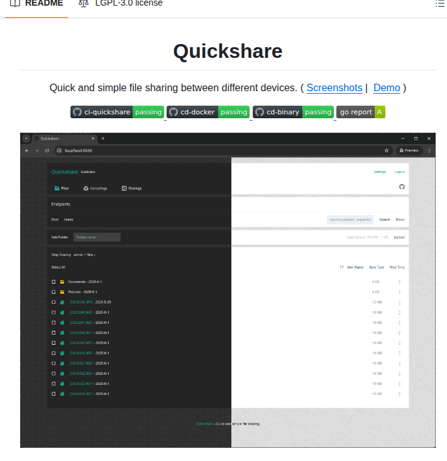This screenshot has width=447, height=461.
Task: In the embedded screenshot, click the _DSC0136.JPG row details icon
Action: [399, 303]
